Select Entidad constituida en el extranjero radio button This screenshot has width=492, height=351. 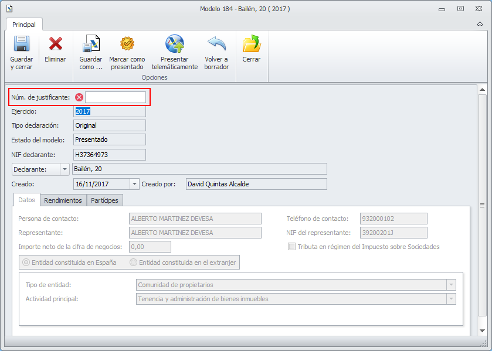(133, 263)
